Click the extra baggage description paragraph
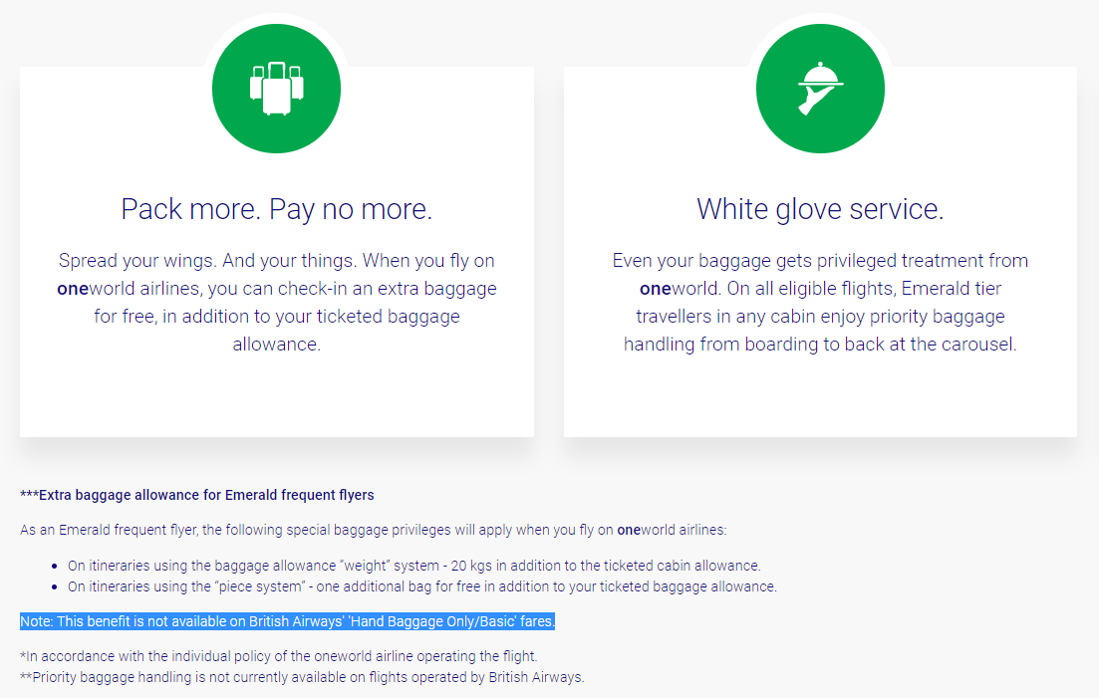 [276, 303]
